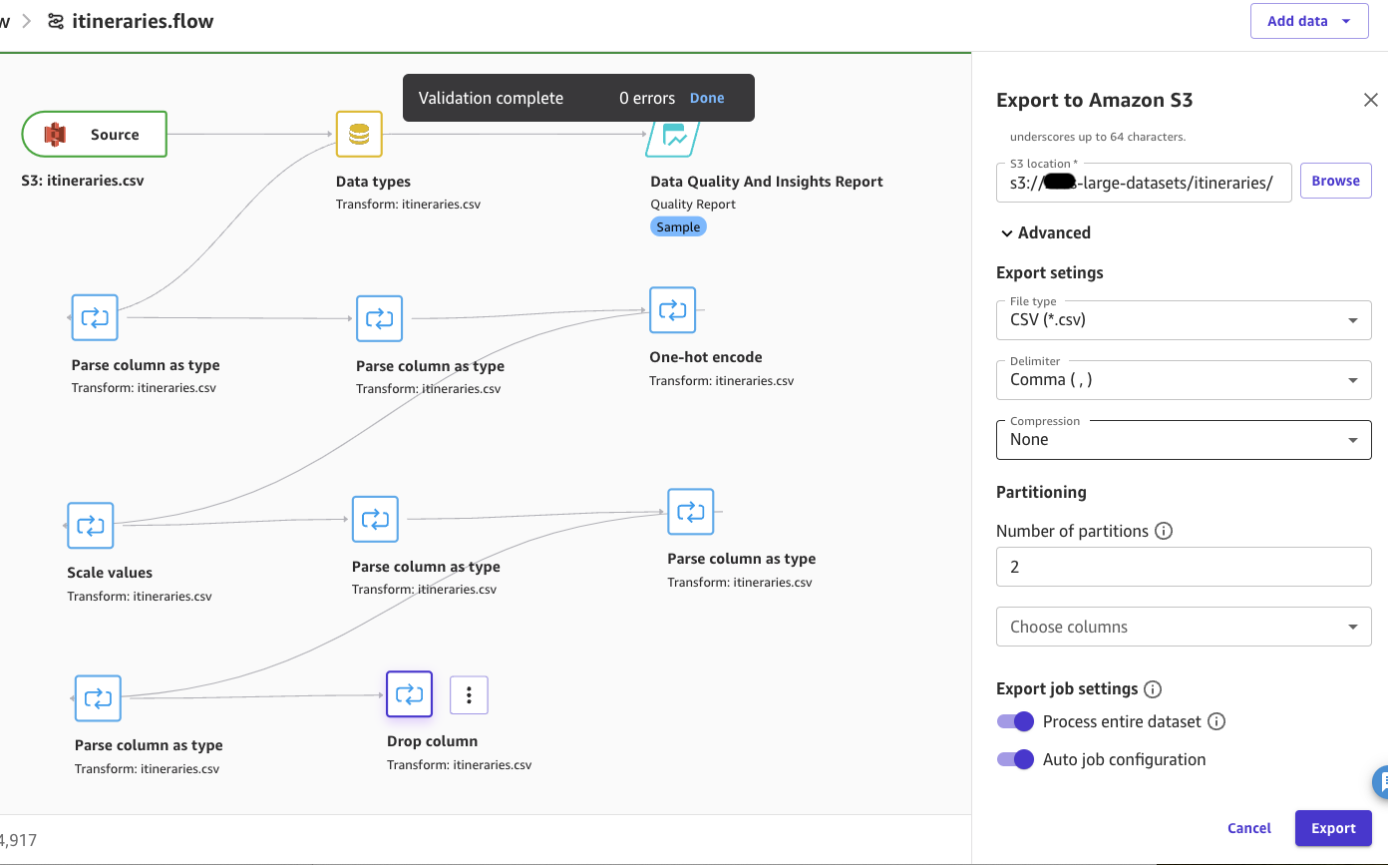1388x865 pixels.
Task: Show info for Process entire dataset
Action: click(x=1216, y=721)
